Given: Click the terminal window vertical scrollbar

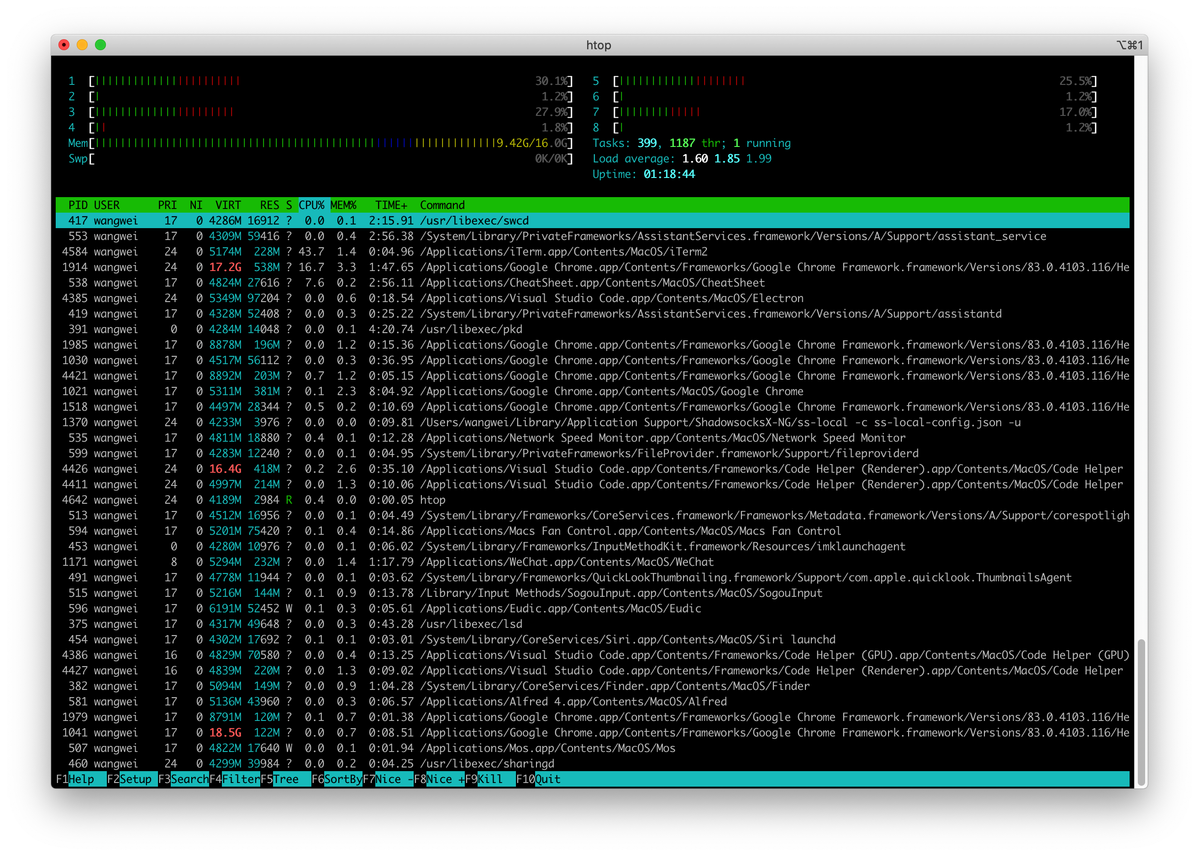Looking at the screenshot, I should pyautogui.click(x=1141, y=713).
